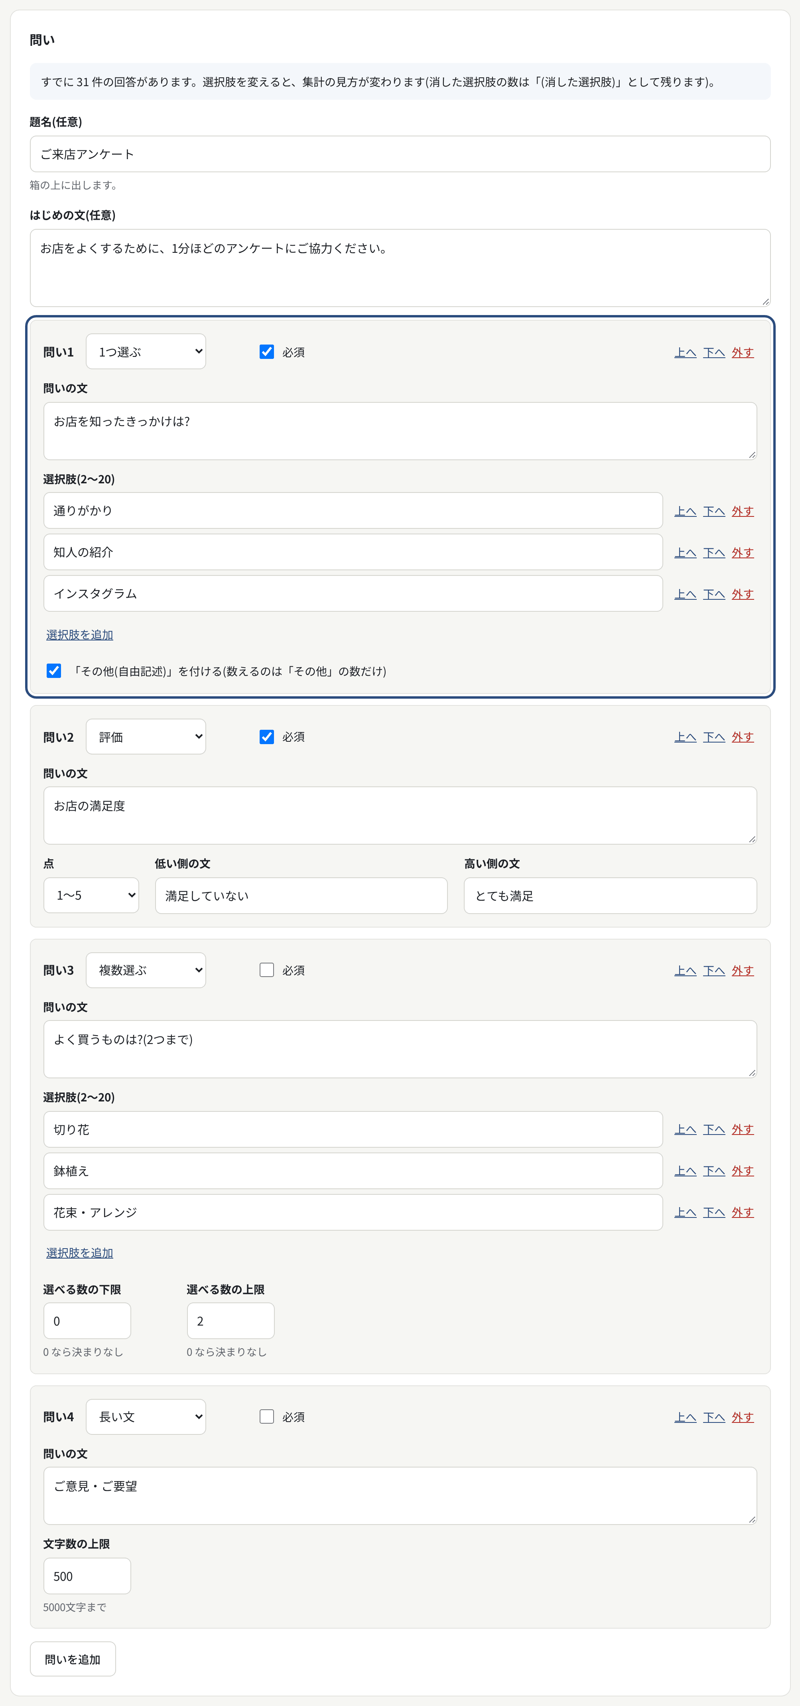The image size is (800, 1706).
Task: Move 問い1 down with 下へ link
Action: pyautogui.click(x=714, y=353)
